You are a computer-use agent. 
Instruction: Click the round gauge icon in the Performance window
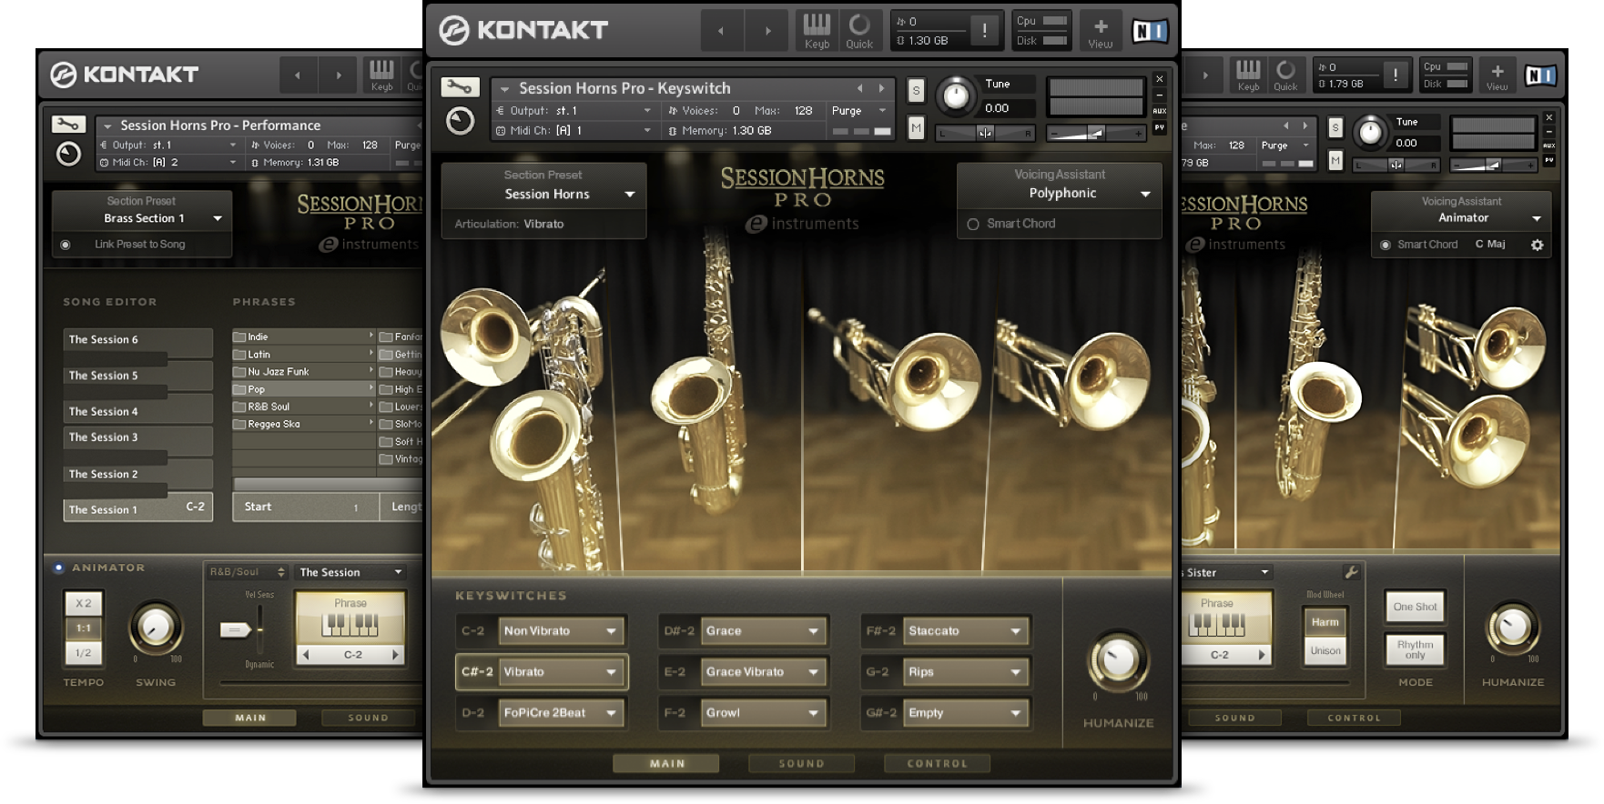pyautogui.click(x=68, y=154)
